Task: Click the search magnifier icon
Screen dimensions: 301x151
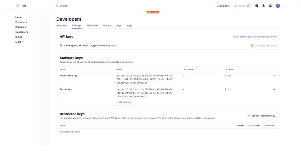Action: click(57, 6)
